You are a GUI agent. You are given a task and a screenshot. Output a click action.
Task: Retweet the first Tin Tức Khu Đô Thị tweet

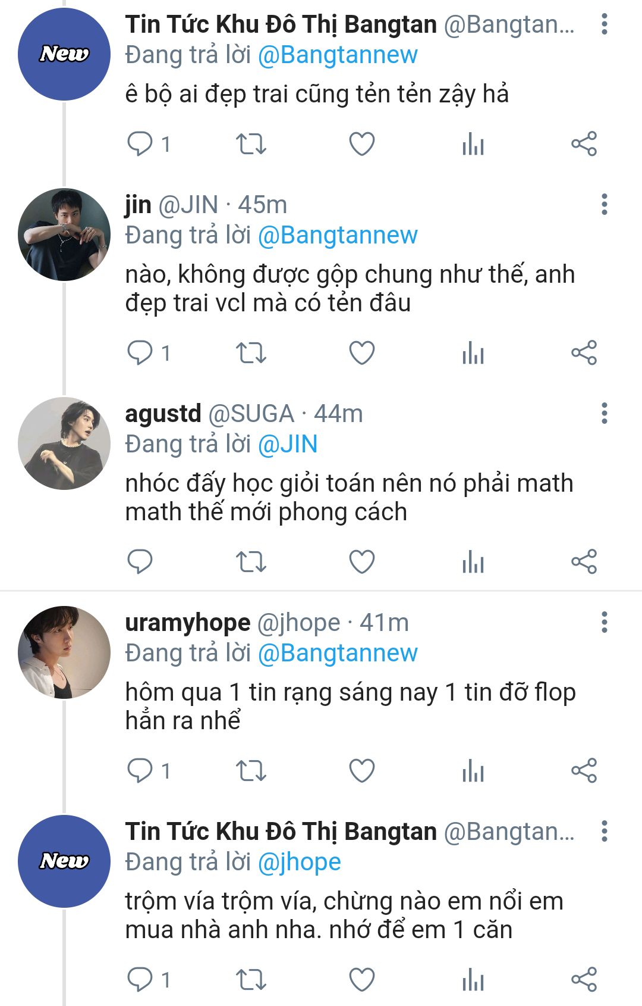point(251,144)
